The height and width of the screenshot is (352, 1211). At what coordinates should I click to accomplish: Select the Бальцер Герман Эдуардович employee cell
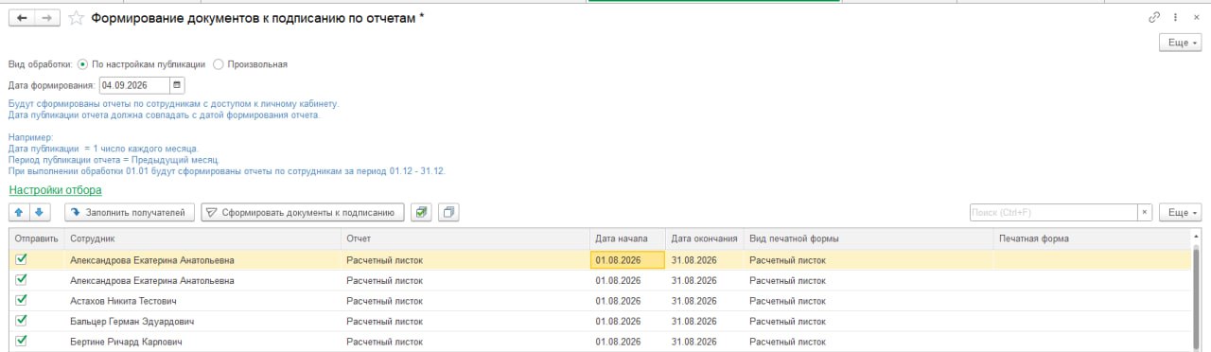tap(202, 322)
